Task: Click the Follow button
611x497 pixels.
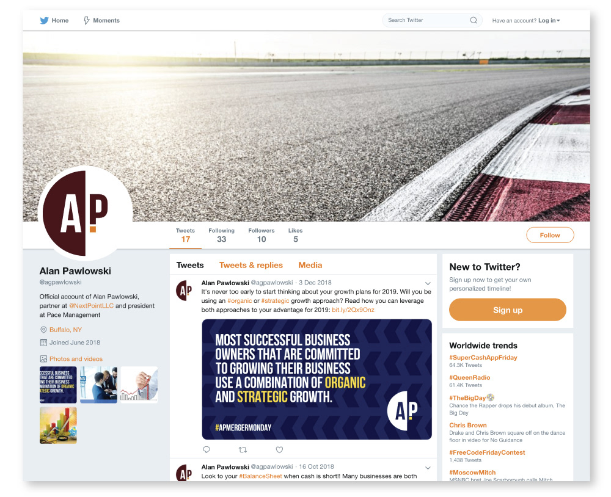Action: point(550,235)
